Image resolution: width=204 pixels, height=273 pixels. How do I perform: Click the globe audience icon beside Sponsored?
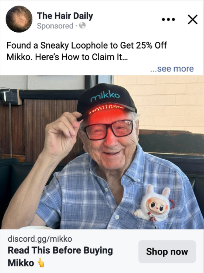82,26
